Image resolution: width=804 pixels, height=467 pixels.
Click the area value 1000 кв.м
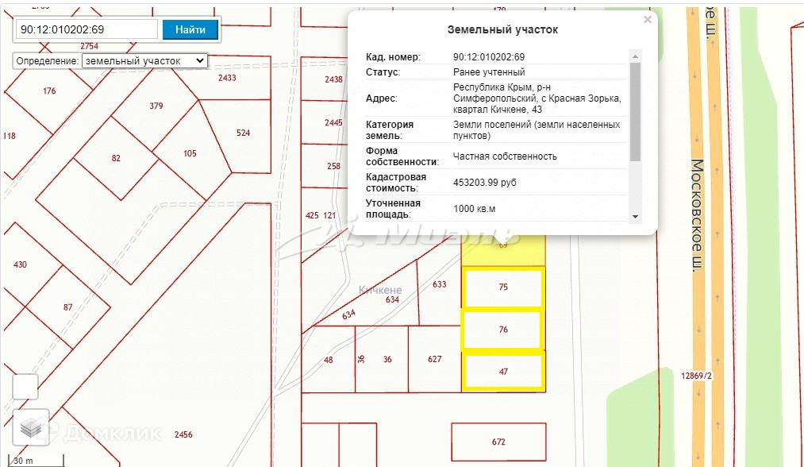point(475,209)
